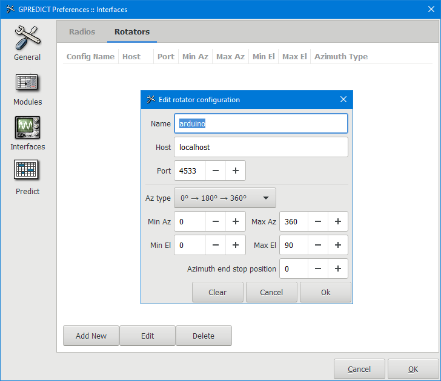Close the Edit rotator configuration dialog

(343, 99)
